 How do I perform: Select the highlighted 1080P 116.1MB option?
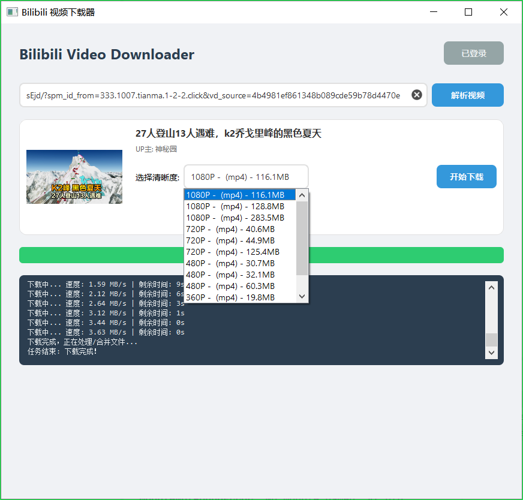(237, 195)
